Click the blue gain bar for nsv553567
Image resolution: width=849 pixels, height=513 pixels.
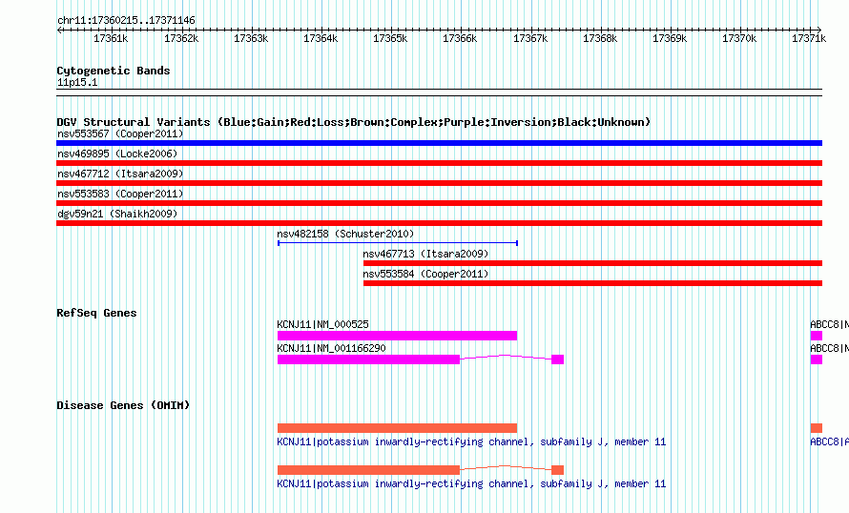tap(439, 143)
